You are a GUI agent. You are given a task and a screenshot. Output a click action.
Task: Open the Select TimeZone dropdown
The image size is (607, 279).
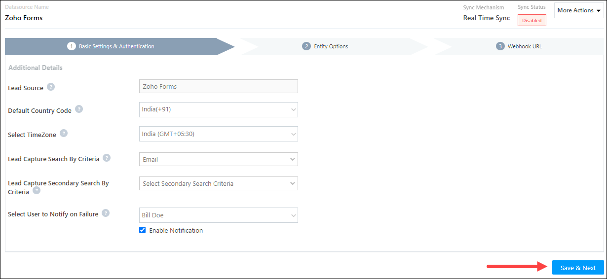[219, 134]
